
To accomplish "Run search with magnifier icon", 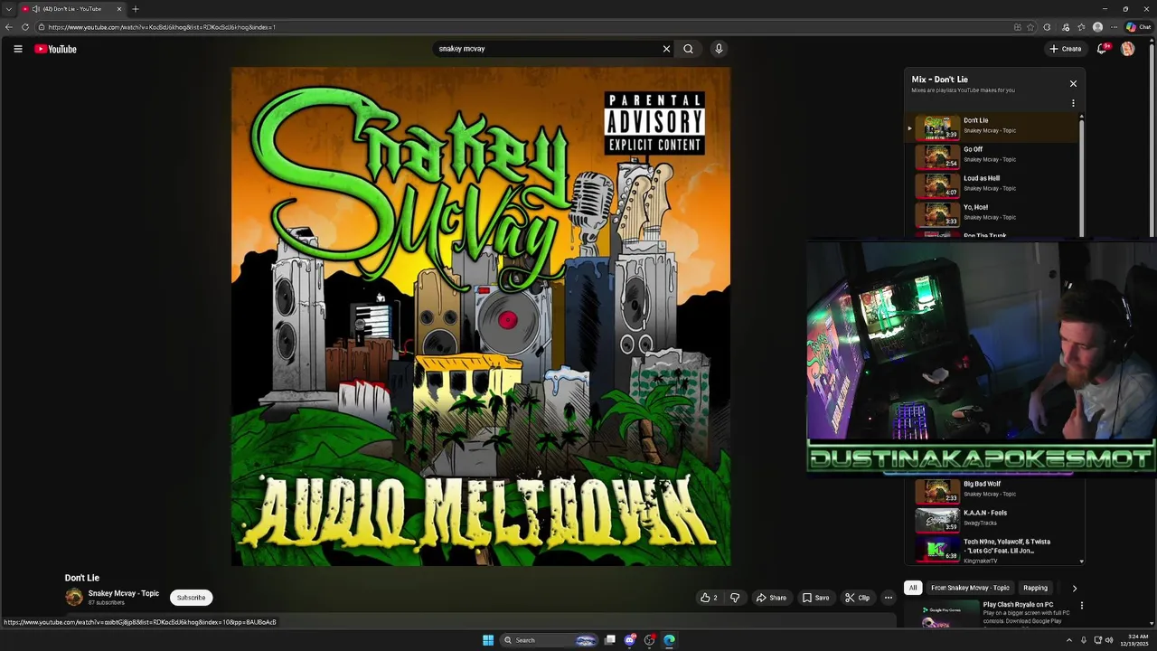I will [688, 49].
